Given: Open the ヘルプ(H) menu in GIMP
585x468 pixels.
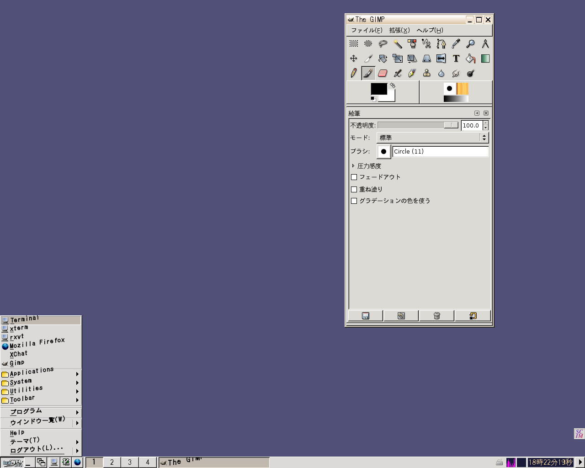Looking at the screenshot, I should [x=430, y=30].
